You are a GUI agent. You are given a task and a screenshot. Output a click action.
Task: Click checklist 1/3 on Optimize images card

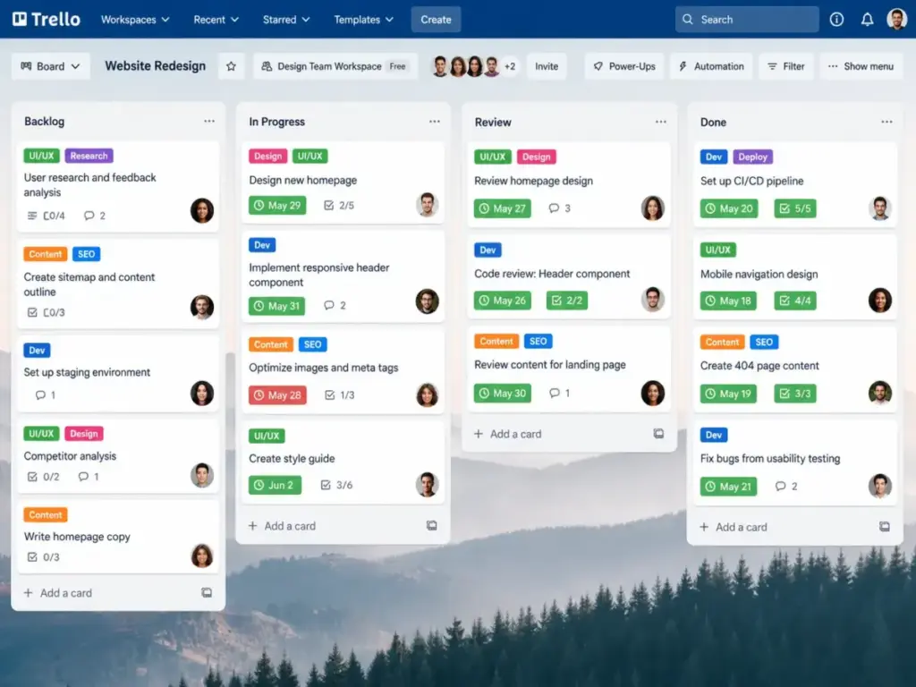tap(340, 394)
